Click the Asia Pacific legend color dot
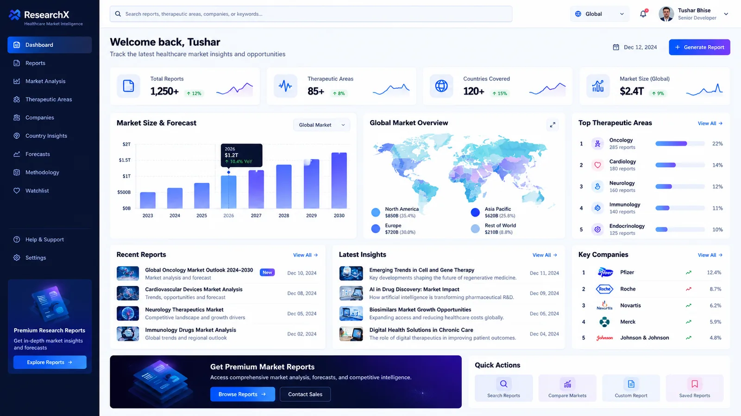The image size is (741, 416). point(475,212)
